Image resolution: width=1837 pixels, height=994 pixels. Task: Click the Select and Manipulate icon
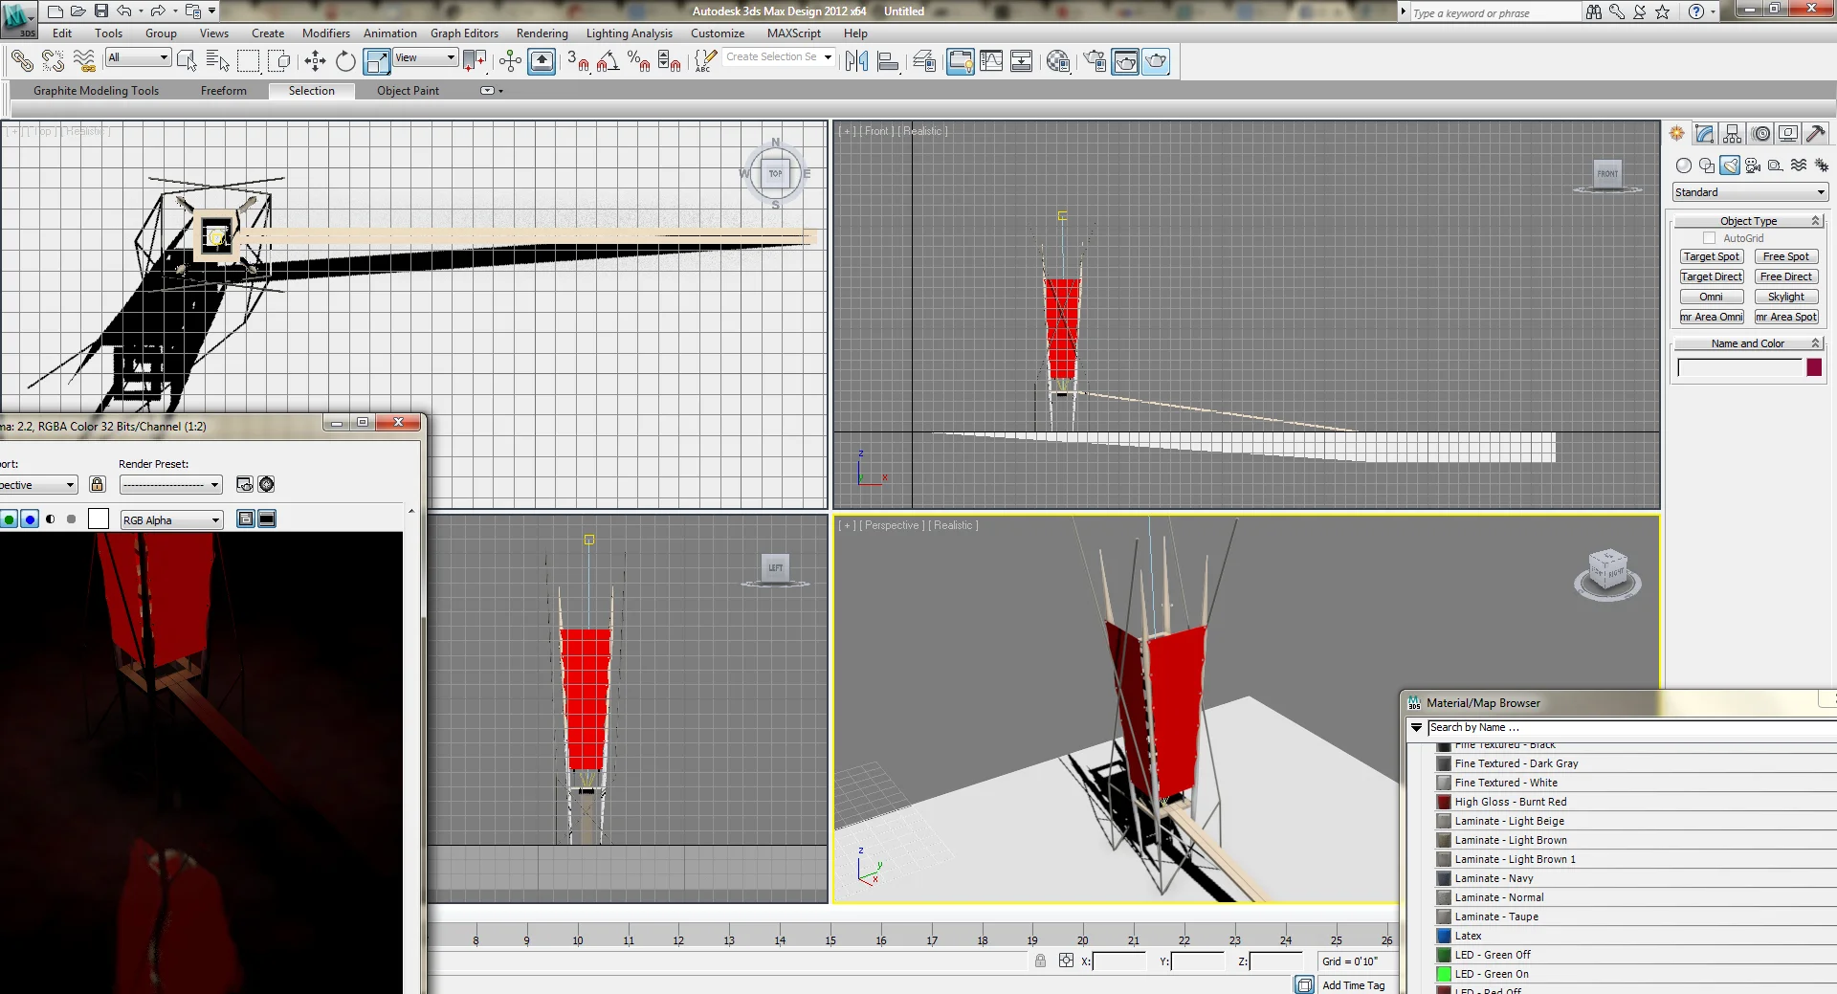(510, 61)
